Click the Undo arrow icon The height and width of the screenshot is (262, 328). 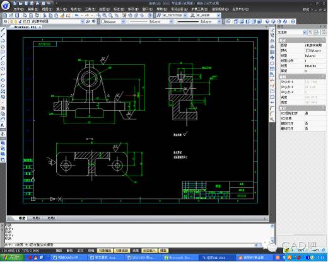coord(77,15)
